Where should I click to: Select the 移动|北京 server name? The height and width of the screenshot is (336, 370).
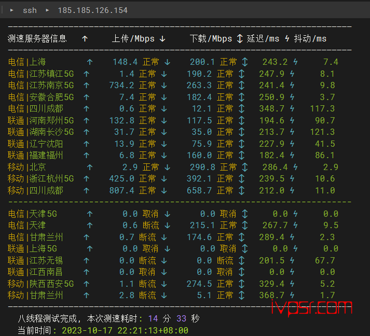pos(26,167)
